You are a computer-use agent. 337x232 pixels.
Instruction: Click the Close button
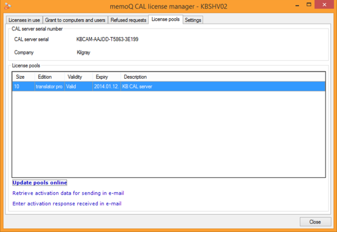[315, 222]
